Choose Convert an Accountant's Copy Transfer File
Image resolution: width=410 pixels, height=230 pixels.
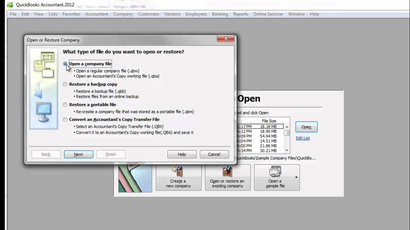[x=65, y=119]
